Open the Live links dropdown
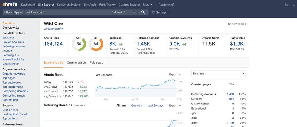 tap(218, 73)
